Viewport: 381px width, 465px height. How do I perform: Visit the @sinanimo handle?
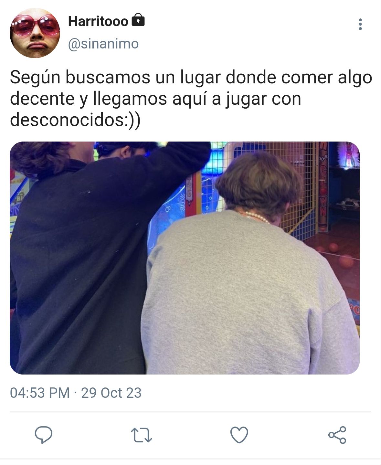point(103,44)
